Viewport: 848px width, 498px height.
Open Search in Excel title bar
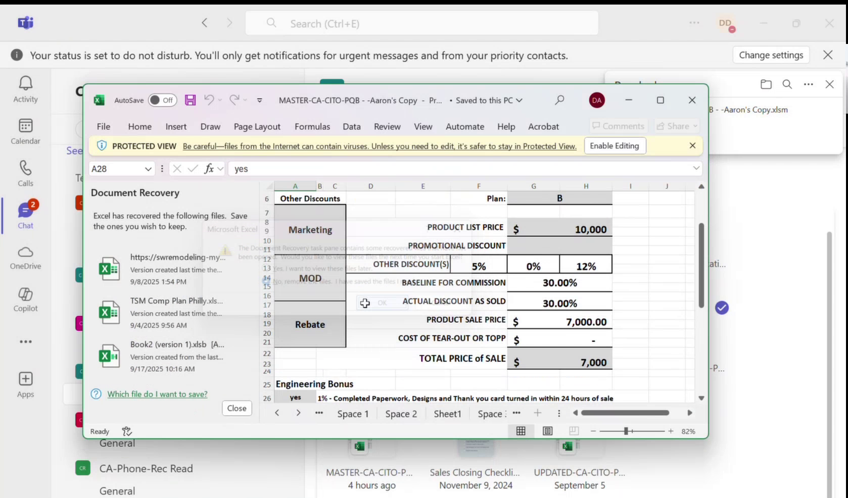[x=559, y=100]
